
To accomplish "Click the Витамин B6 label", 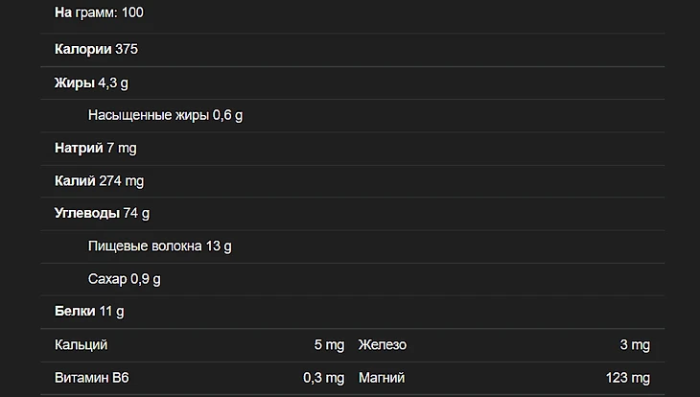I will [x=92, y=378].
